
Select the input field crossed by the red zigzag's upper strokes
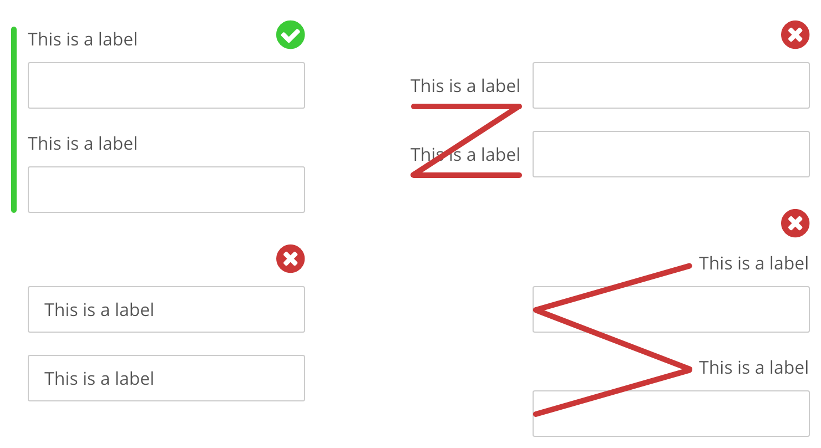point(671,309)
